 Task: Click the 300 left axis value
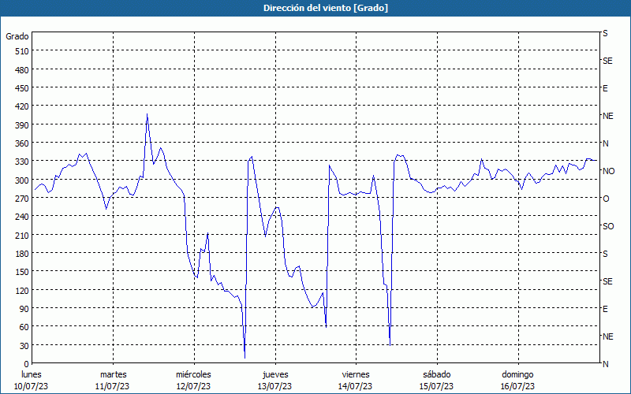pyautogui.click(x=22, y=180)
